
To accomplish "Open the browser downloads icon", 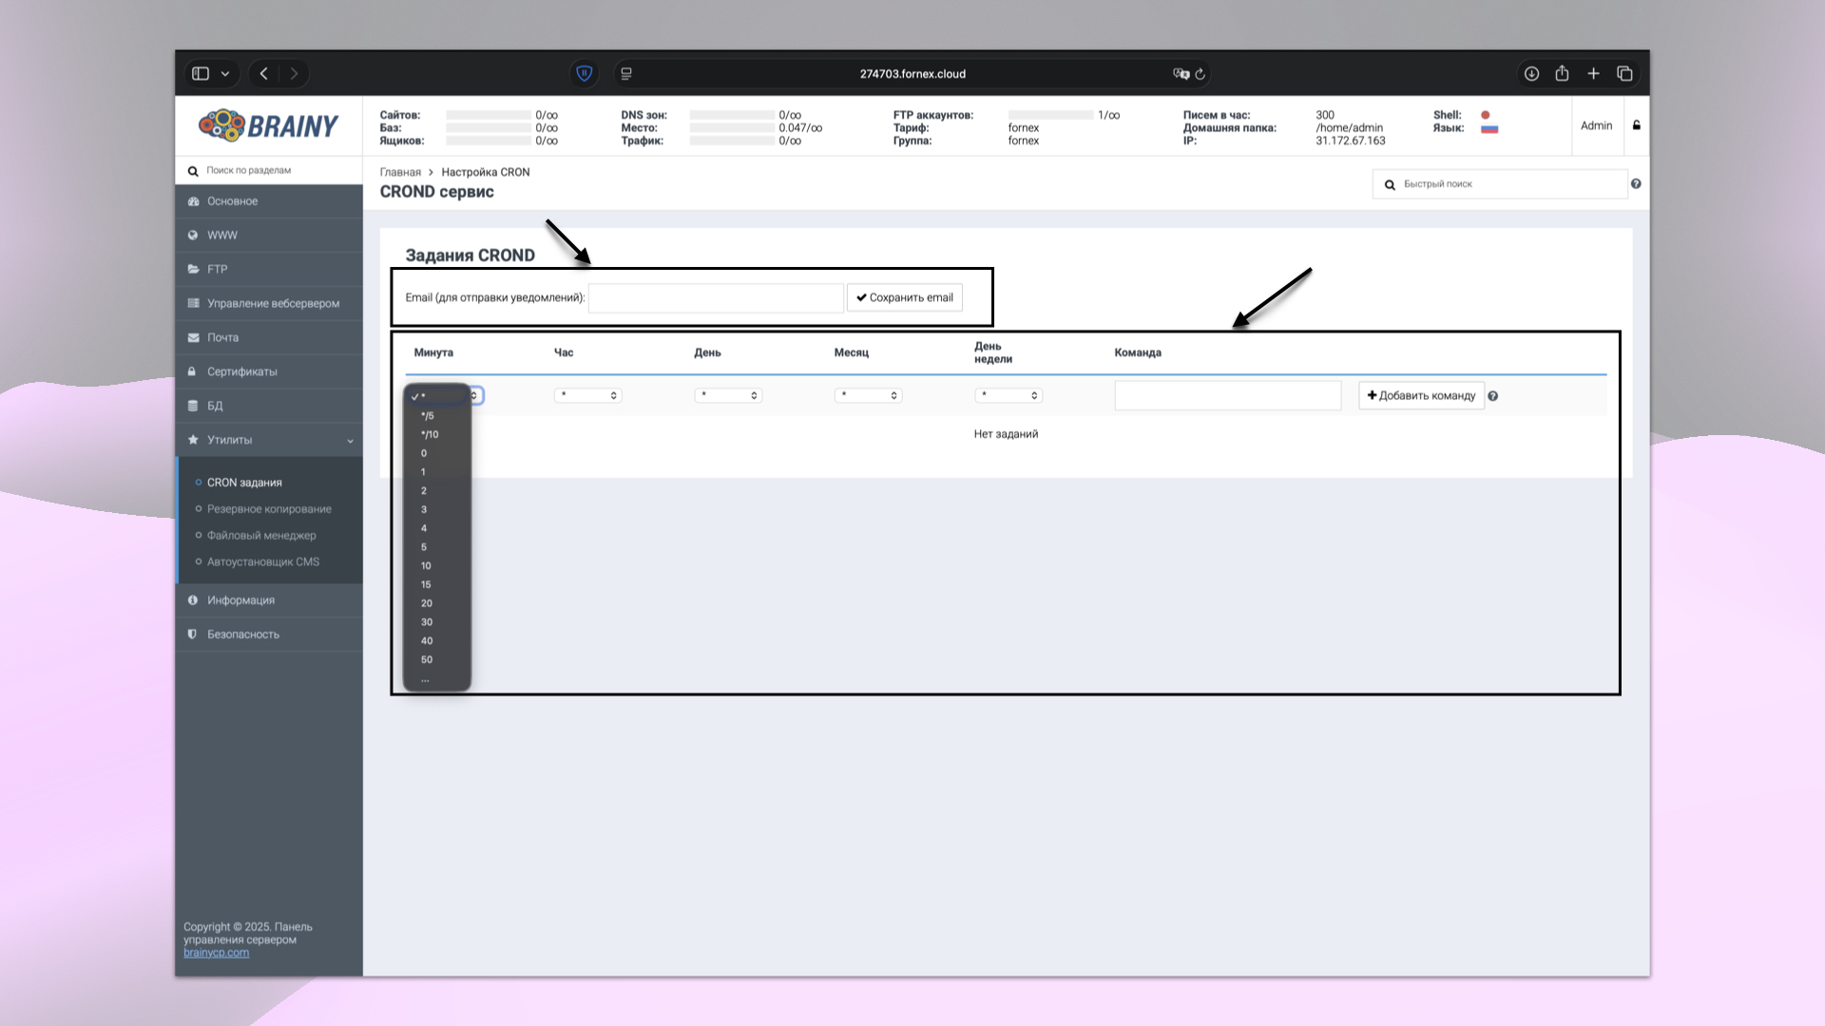I will (1531, 74).
